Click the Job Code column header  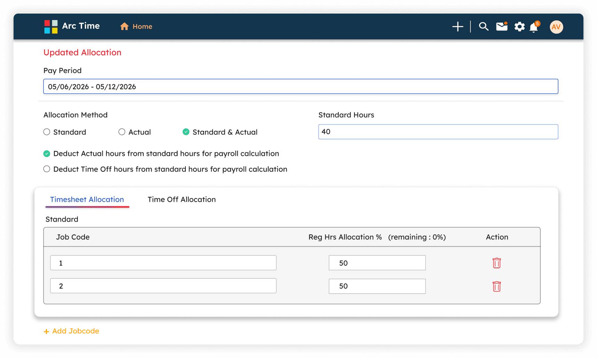pos(73,237)
